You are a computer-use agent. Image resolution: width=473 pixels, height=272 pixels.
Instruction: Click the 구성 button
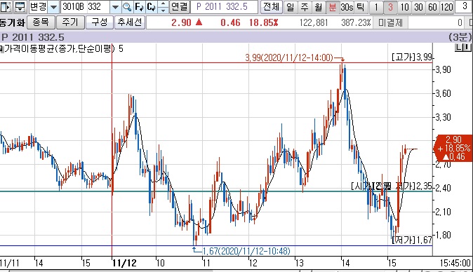pyautogui.click(x=99, y=22)
